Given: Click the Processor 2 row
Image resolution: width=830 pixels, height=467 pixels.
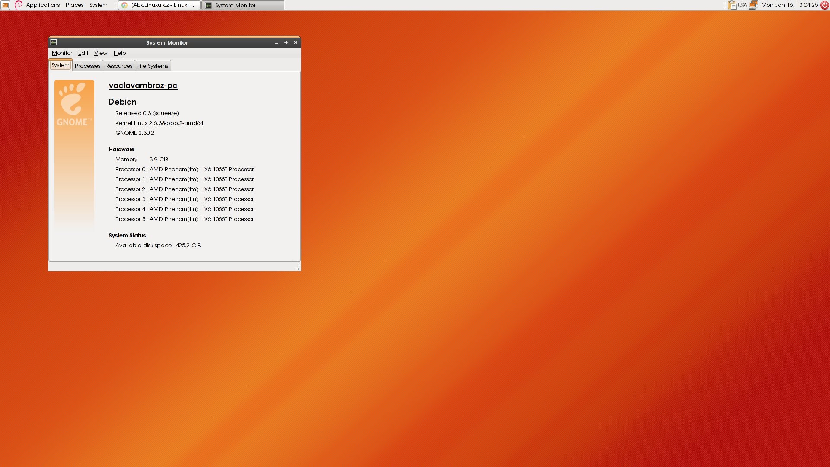Looking at the screenshot, I should [x=185, y=189].
